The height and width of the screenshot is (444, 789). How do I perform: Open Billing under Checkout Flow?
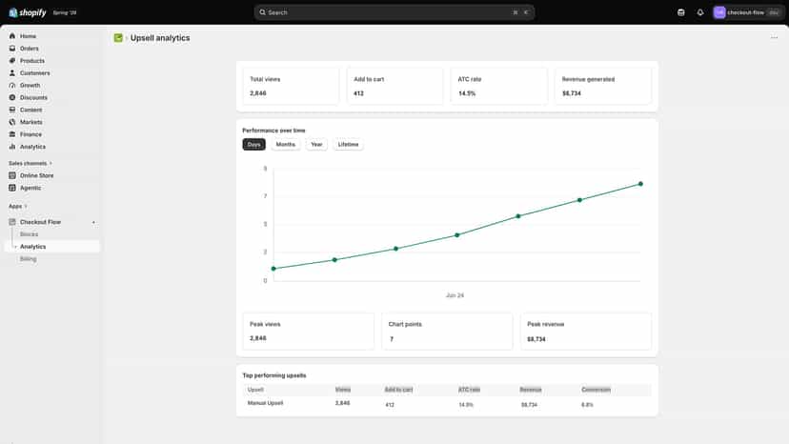click(29, 259)
